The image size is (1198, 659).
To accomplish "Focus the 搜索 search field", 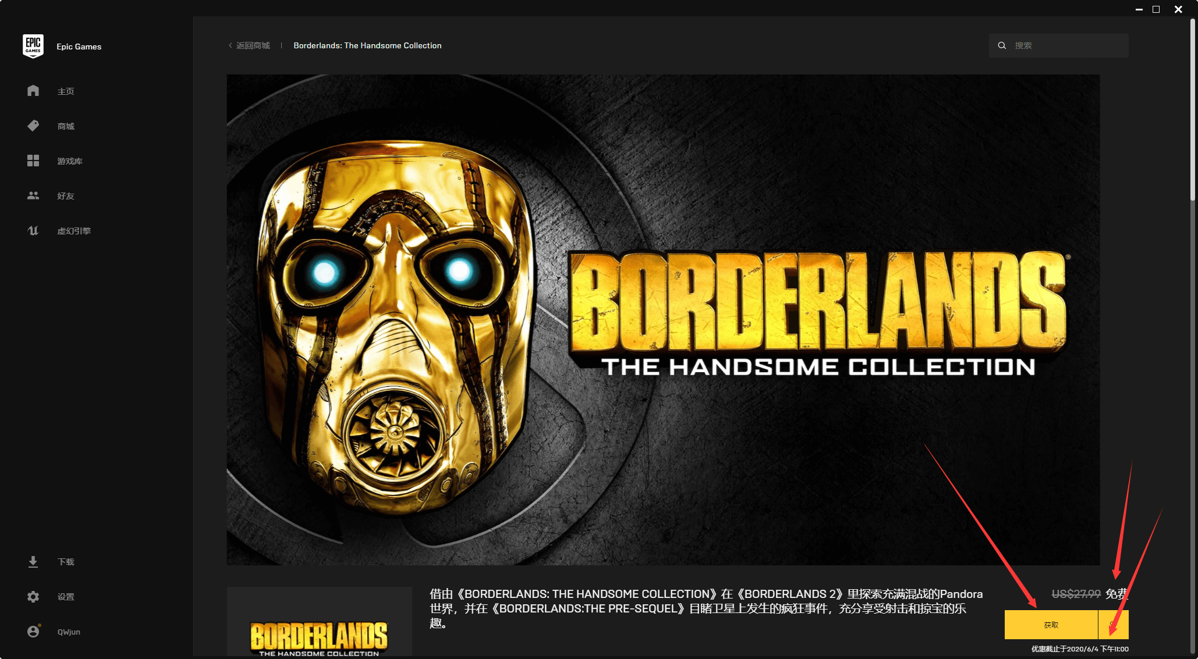I will tap(1058, 45).
